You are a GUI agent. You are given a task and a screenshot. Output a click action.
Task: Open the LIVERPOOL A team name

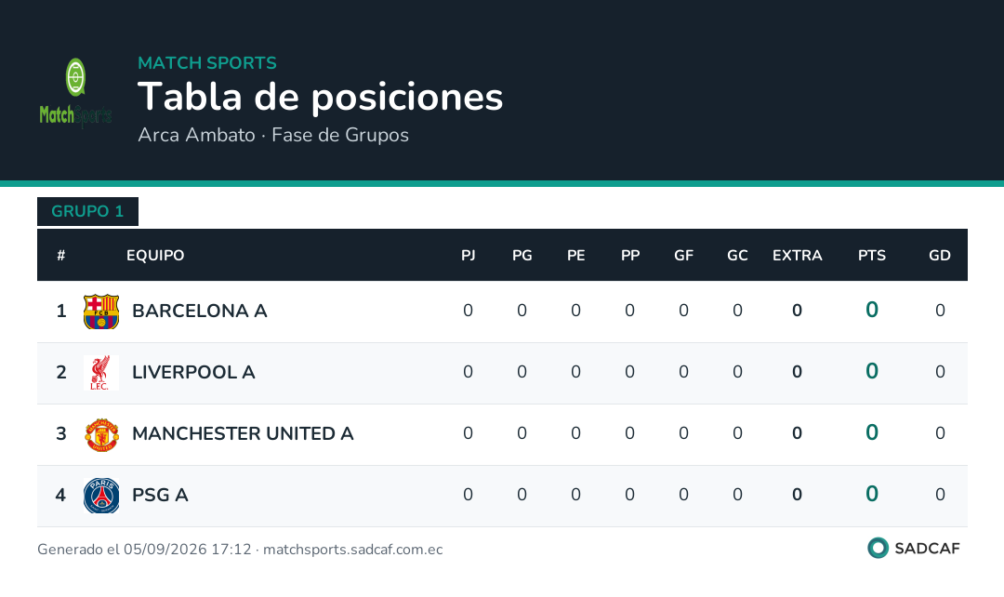193,372
